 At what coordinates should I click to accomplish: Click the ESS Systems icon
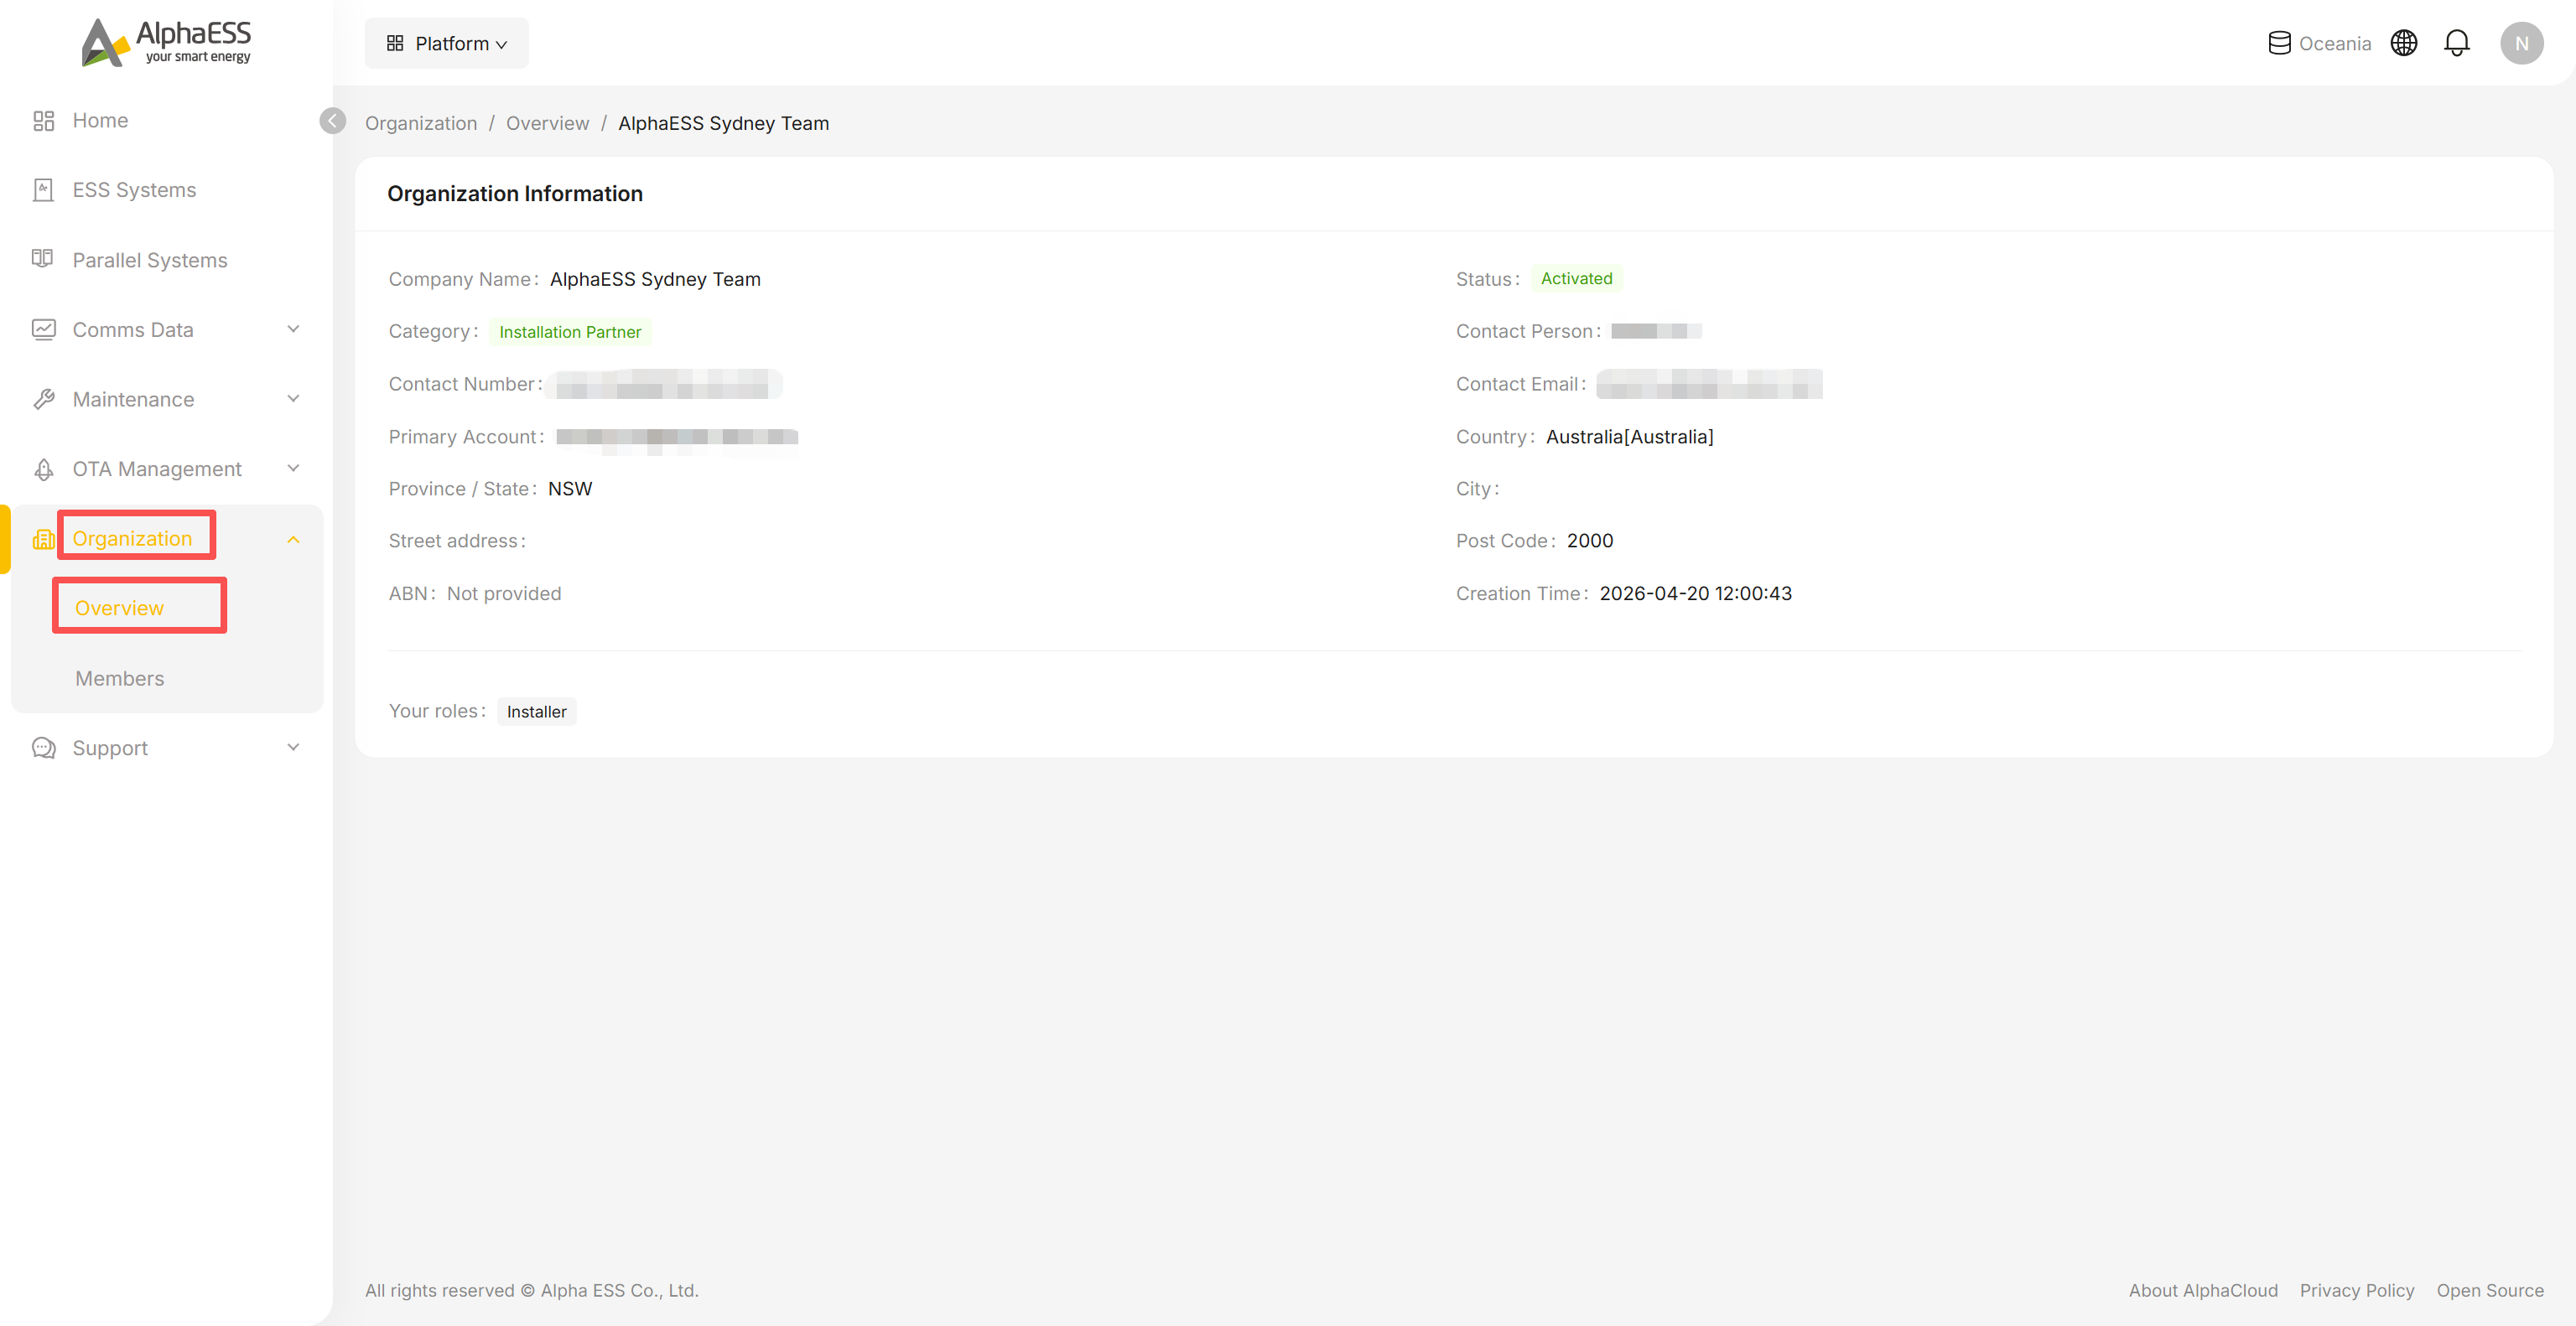pyautogui.click(x=43, y=190)
